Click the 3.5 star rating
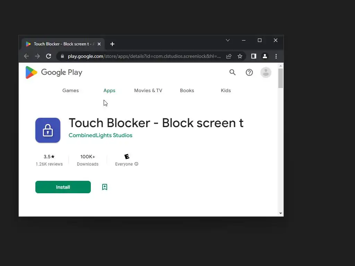 click(49, 157)
